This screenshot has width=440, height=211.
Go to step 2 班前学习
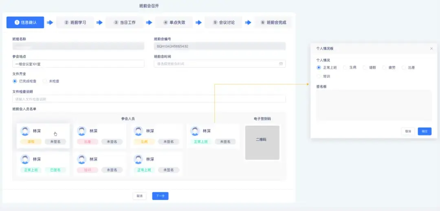point(75,22)
